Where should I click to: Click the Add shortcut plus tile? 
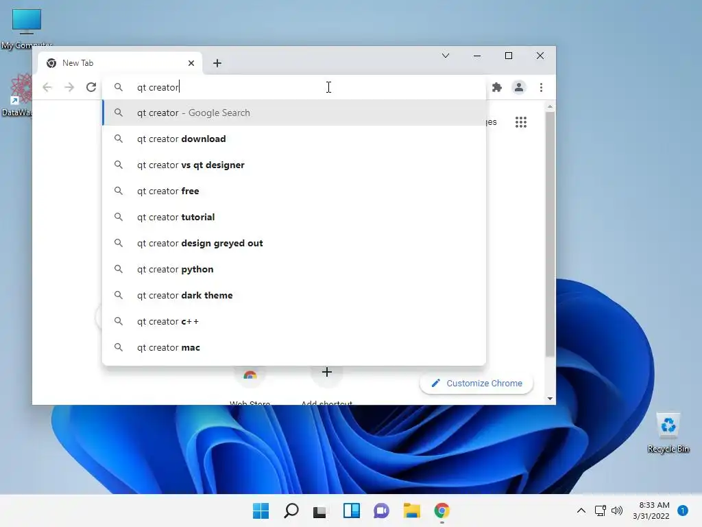click(327, 373)
